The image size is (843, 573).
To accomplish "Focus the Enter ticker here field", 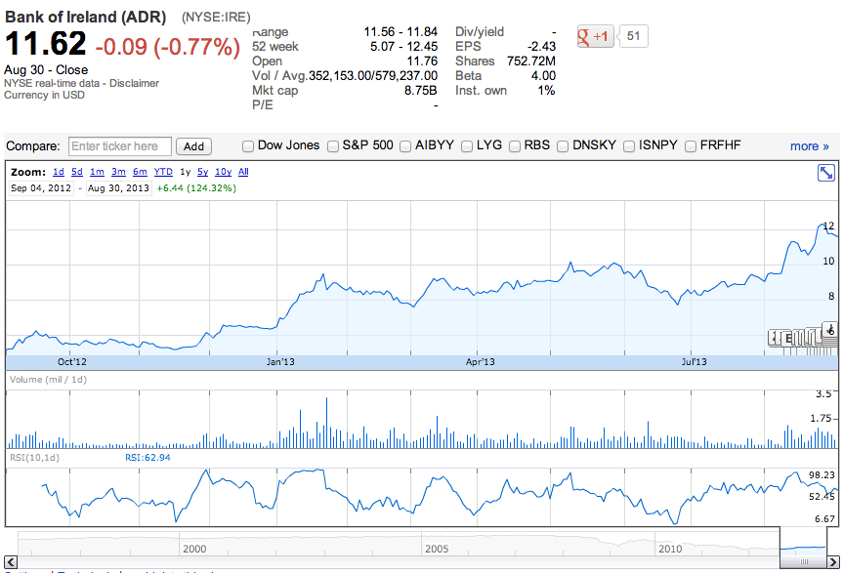I will coord(120,146).
